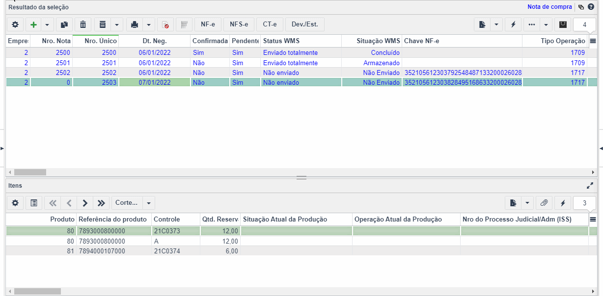Image resolution: width=603 pixels, height=296 pixels.
Task: Click the lightning bolt icon in Itens toolbar
Action: tap(563, 203)
